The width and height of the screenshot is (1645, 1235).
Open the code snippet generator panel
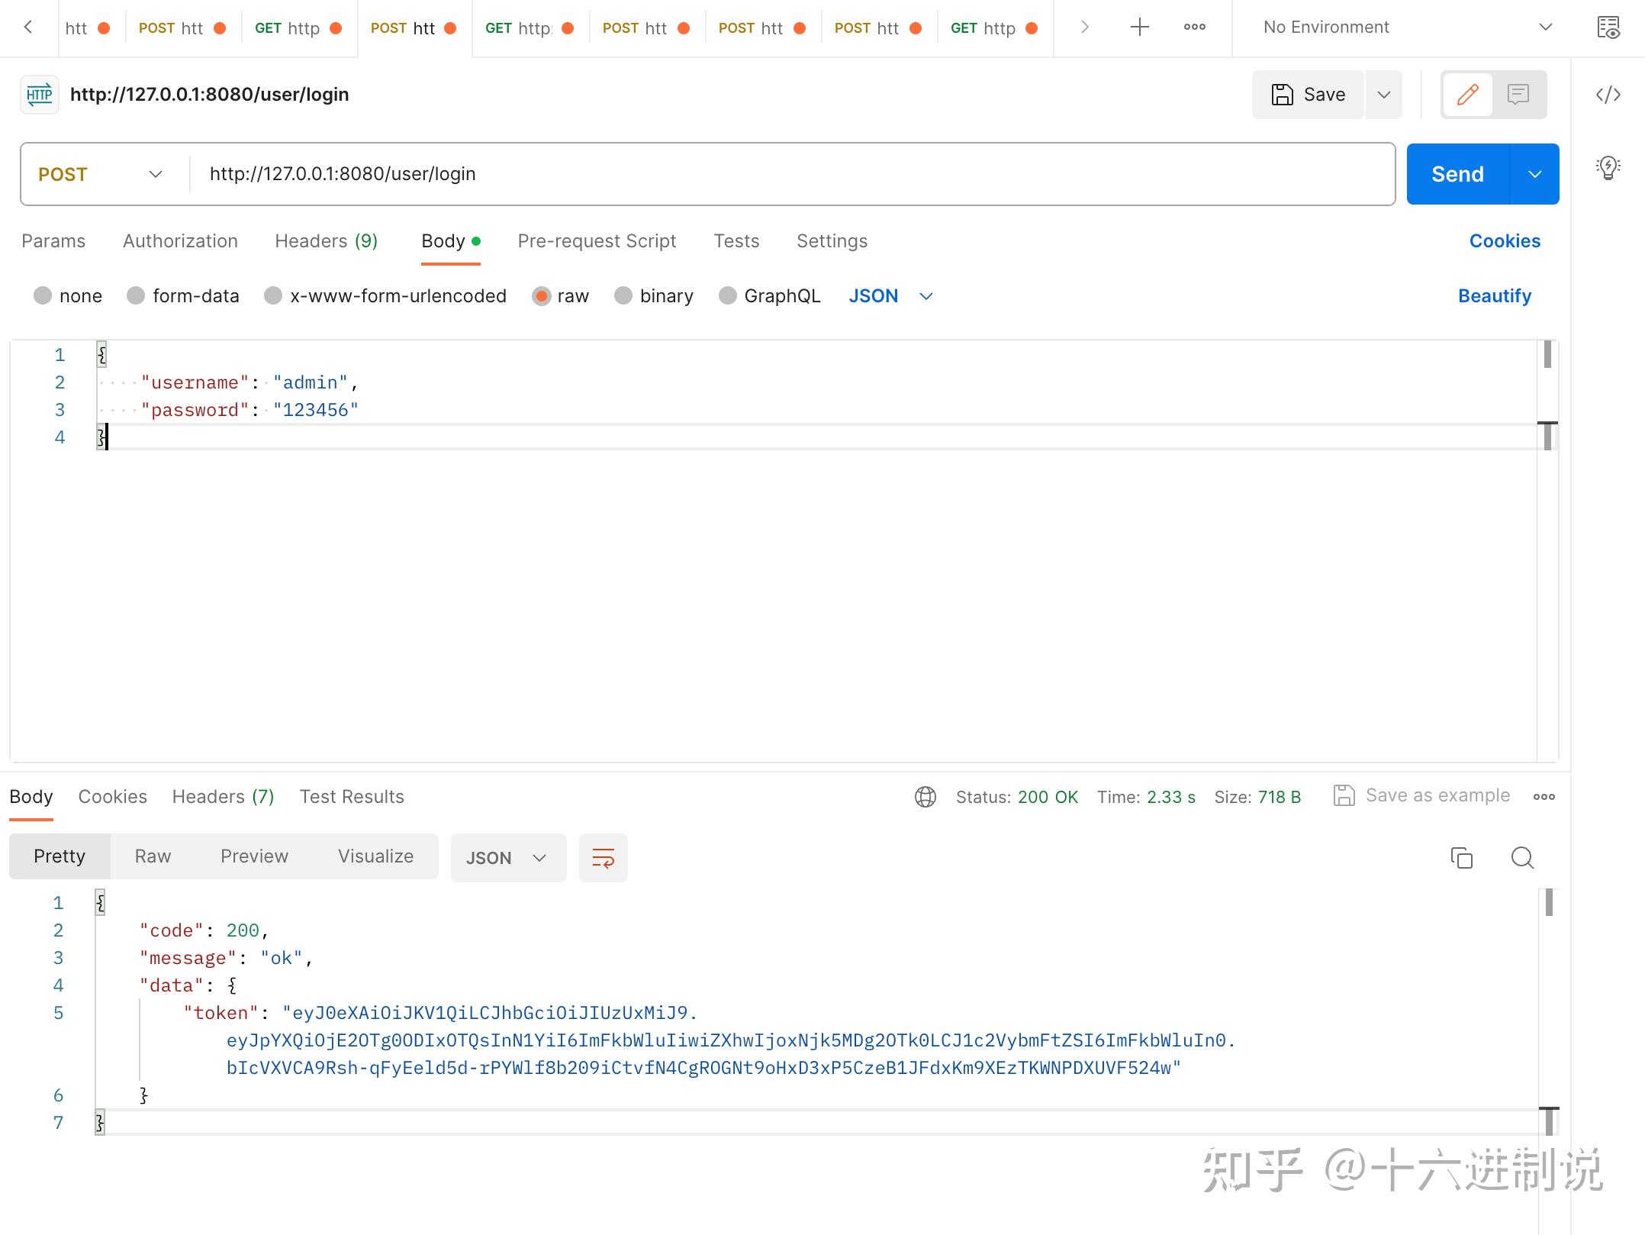click(x=1608, y=94)
